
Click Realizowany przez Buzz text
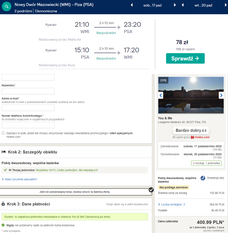(57, 65)
